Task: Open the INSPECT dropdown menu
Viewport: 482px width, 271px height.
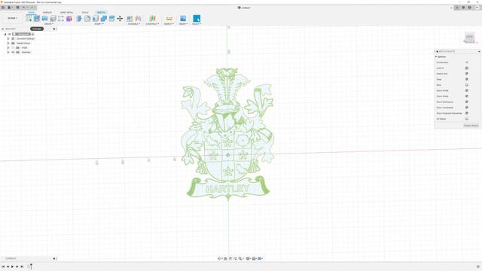Action: click(x=169, y=24)
